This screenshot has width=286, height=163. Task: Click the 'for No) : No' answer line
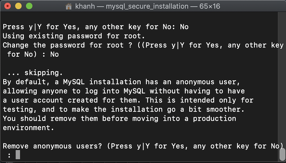tap(33, 54)
